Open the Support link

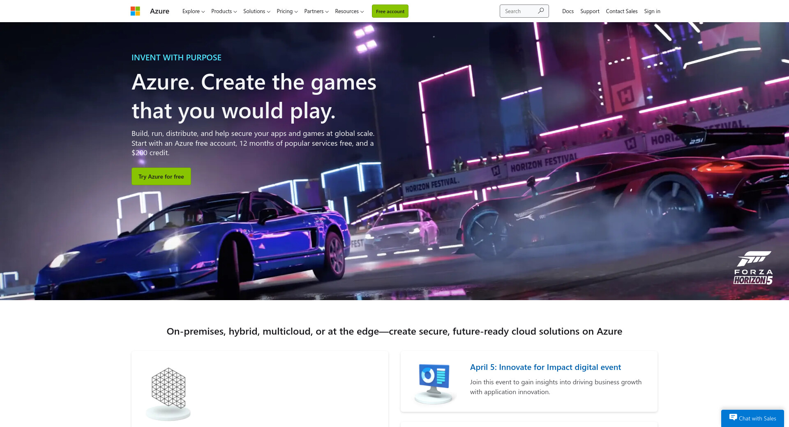(x=590, y=11)
